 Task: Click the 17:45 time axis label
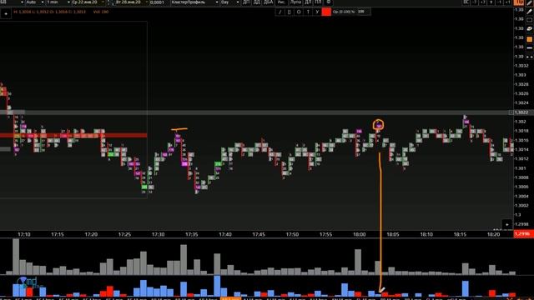pyautogui.click(x=259, y=234)
